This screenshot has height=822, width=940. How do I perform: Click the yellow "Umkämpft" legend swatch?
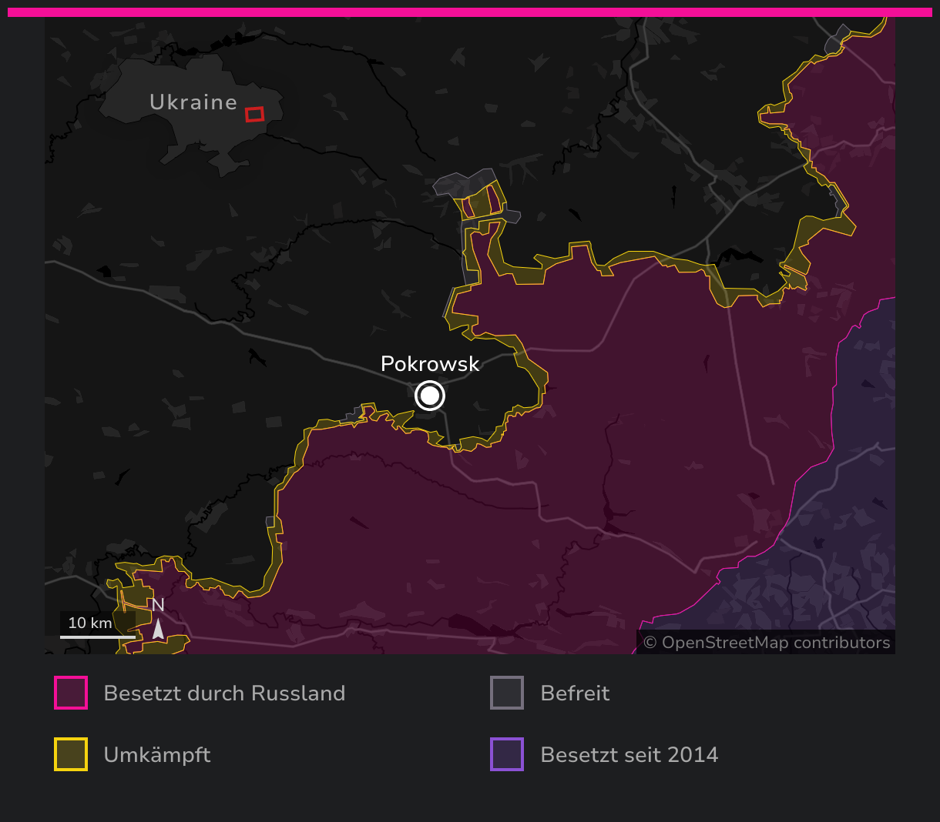pos(71,754)
